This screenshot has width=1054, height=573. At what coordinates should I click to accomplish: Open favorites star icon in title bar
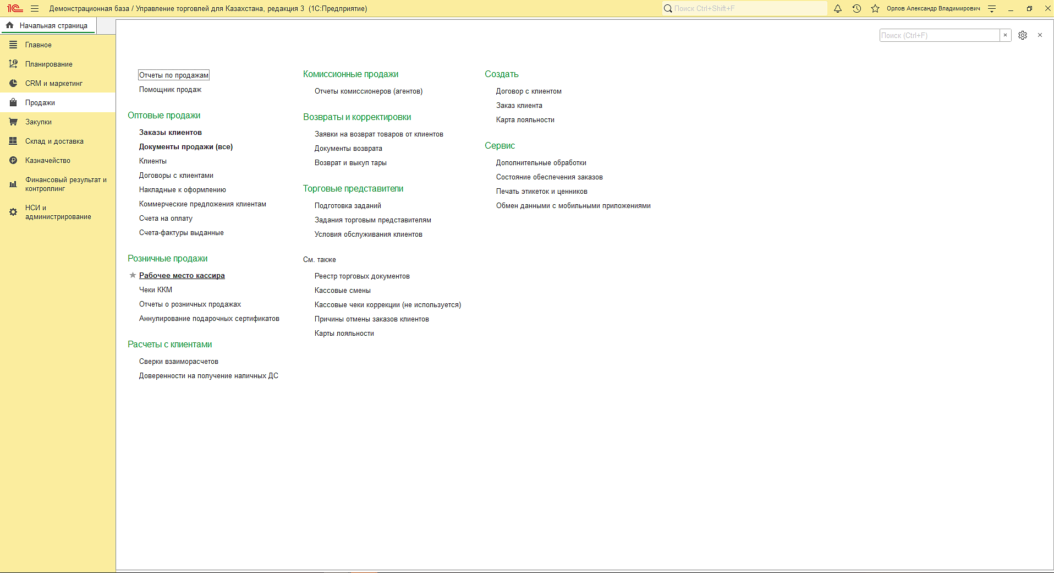coord(875,8)
